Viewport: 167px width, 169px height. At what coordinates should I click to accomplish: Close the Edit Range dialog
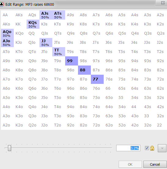point(163,3)
